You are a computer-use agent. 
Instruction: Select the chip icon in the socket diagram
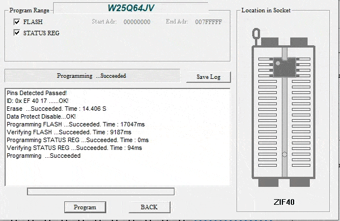[x=285, y=67]
